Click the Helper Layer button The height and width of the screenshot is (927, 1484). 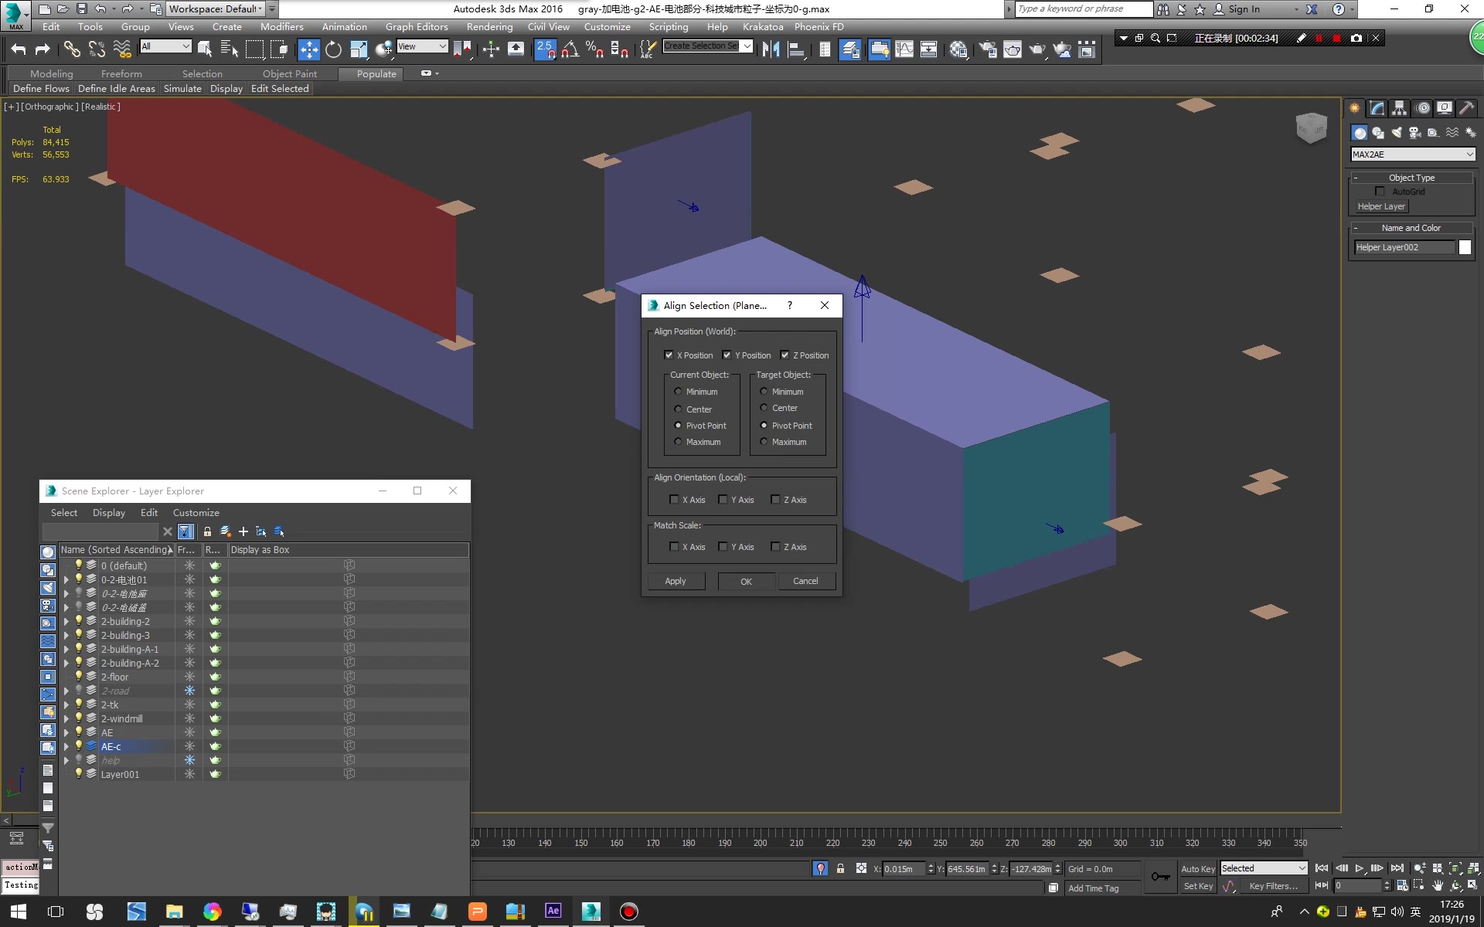(x=1381, y=206)
